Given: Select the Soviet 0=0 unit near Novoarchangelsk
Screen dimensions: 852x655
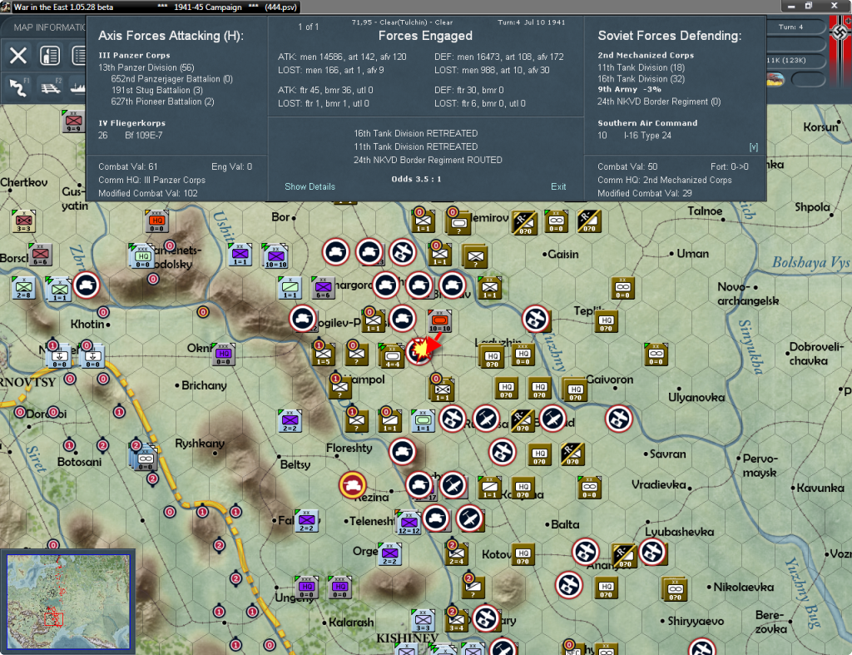Looking at the screenshot, I should coord(622,288).
